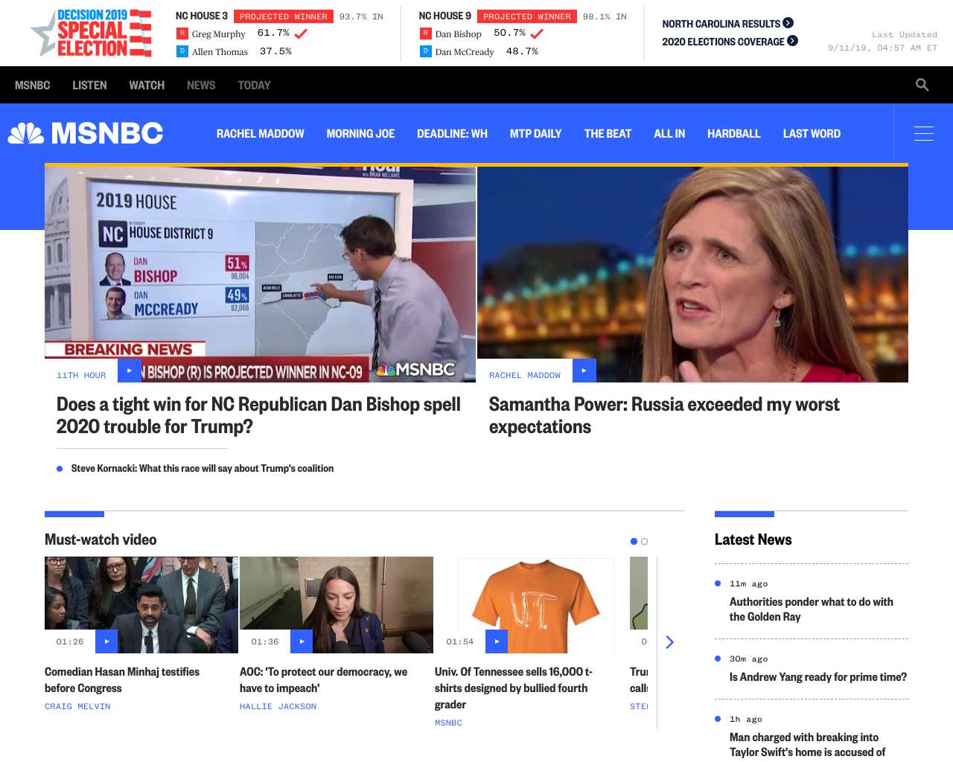Open Taylor Swift home break-in story
953x762 pixels.
pos(808,745)
